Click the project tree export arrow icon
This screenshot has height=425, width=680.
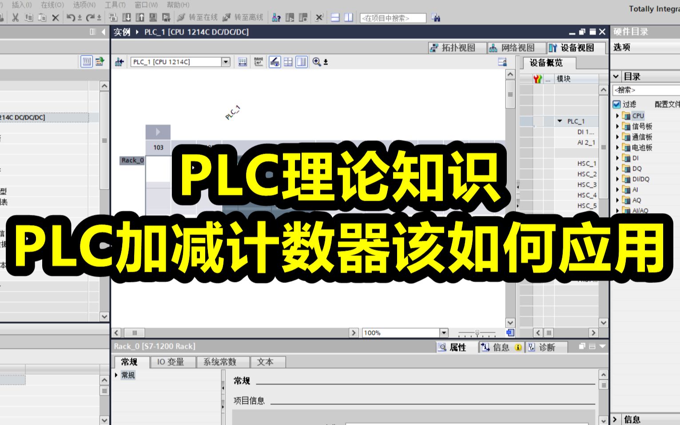coord(99,61)
